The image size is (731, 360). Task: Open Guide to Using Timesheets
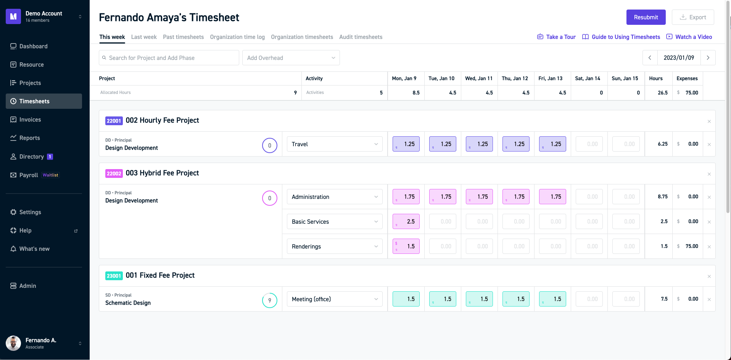tap(625, 37)
